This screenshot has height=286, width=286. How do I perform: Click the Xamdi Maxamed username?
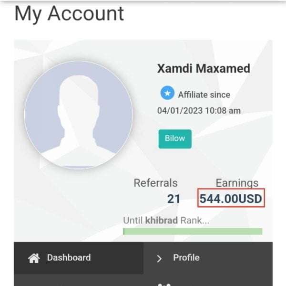pyautogui.click(x=204, y=69)
